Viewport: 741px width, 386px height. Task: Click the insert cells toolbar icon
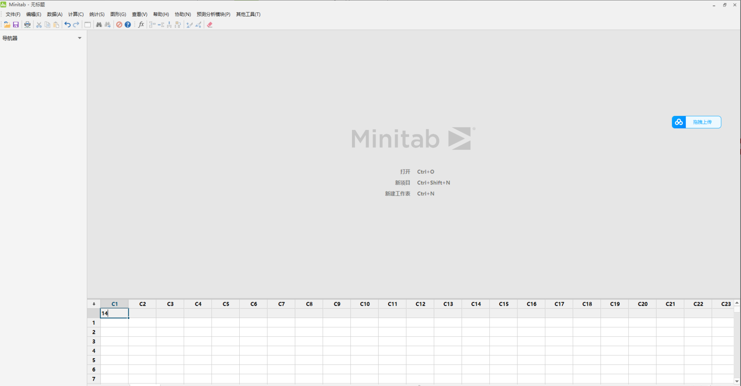152,25
